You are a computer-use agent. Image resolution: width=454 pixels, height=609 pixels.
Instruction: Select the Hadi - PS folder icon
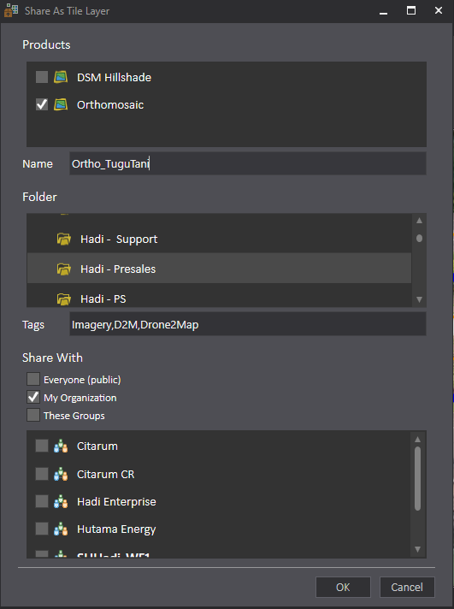click(x=63, y=299)
